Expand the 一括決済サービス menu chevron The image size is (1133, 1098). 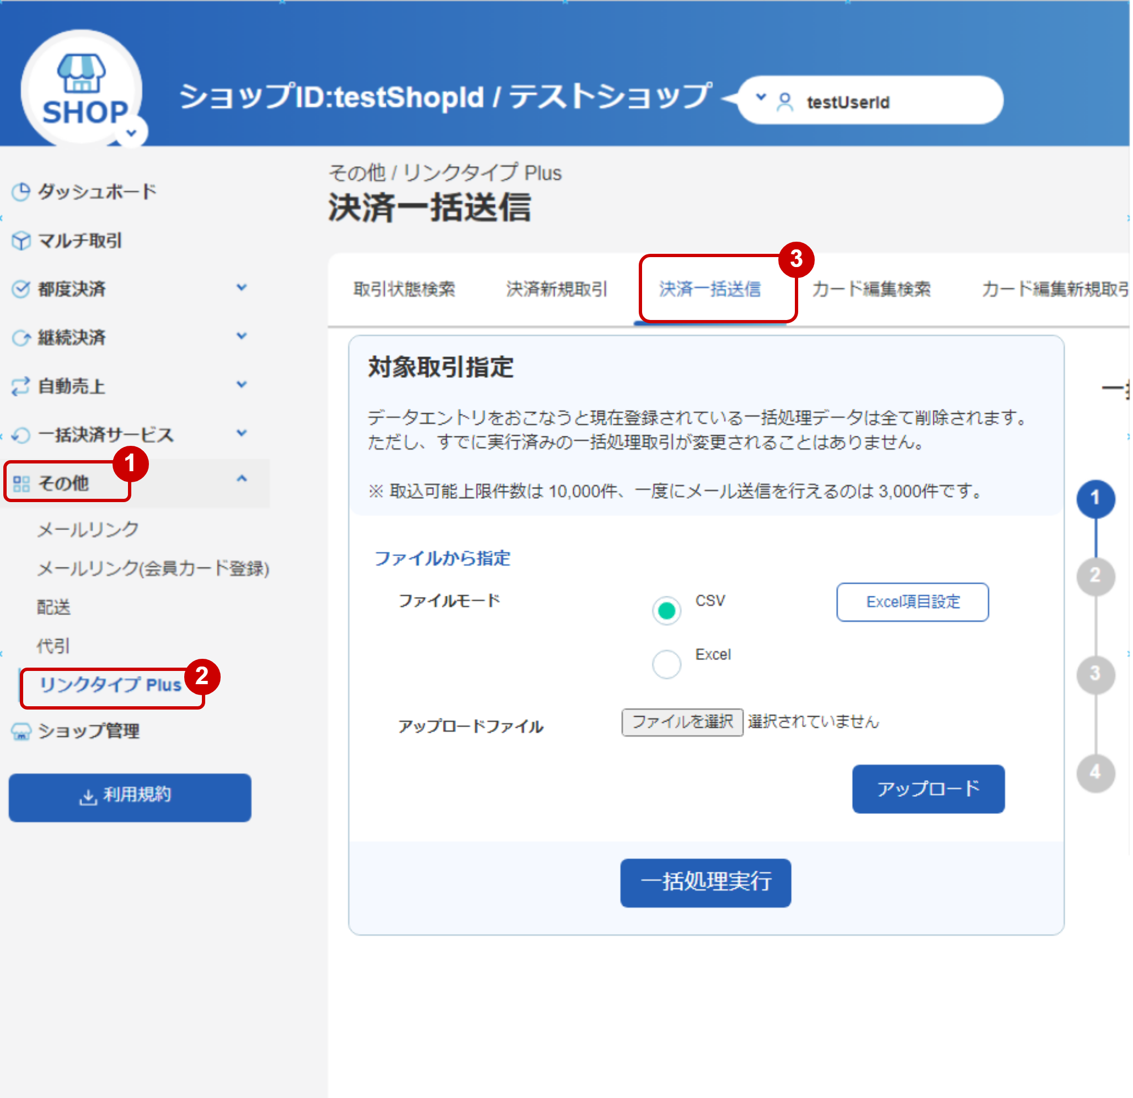tap(242, 433)
